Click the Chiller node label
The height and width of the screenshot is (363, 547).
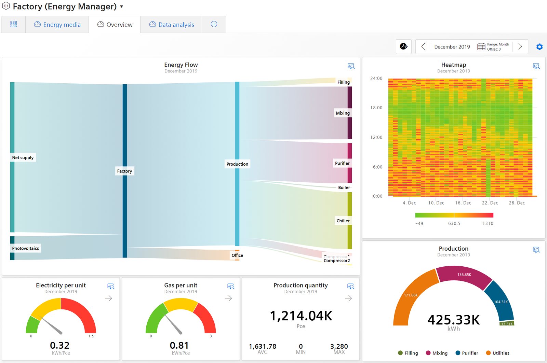pos(343,221)
